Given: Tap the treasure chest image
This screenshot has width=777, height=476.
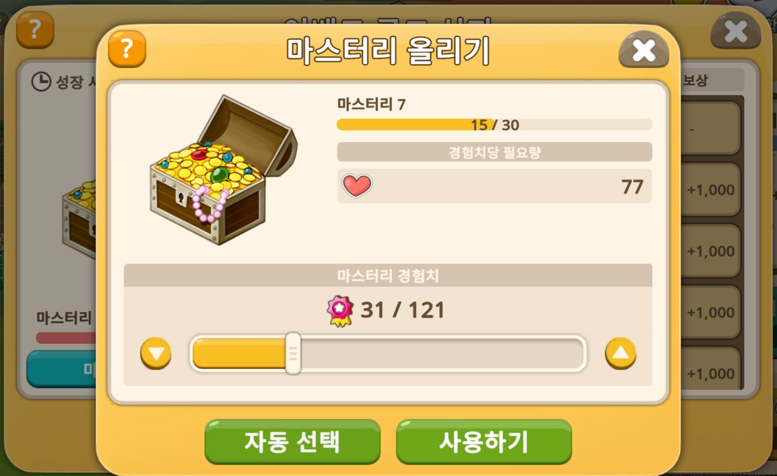Looking at the screenshot, I should (x=223, y=170).
